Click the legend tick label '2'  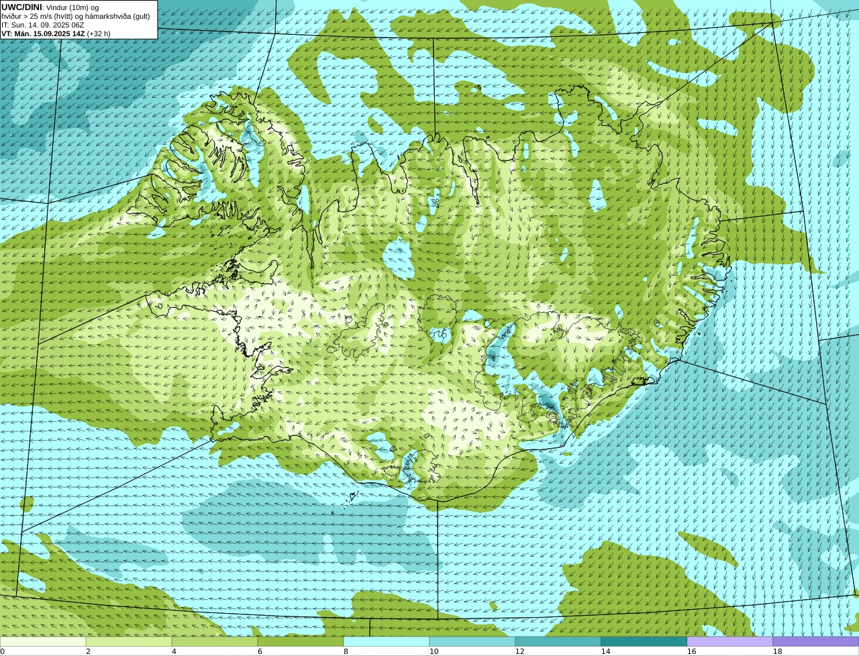88,651
